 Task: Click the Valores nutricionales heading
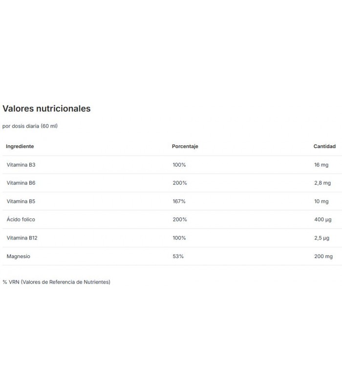click(46, 109)
